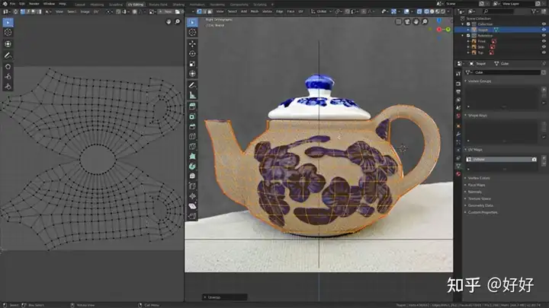Expand the Normals panel
Screen dimensions: 549x308
pos(474,192)
